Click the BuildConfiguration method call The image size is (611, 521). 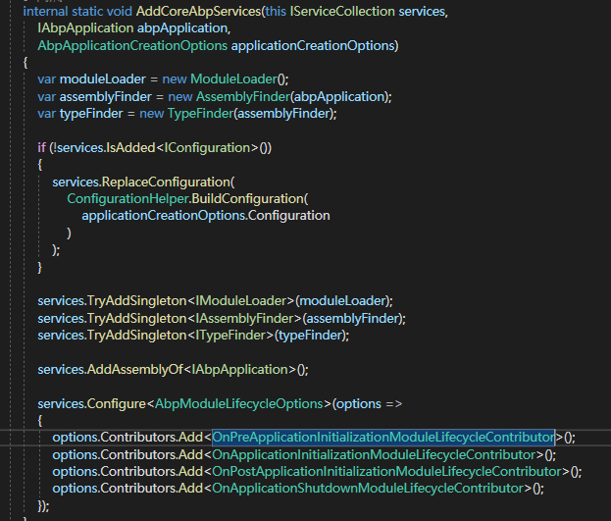[248, 198]
